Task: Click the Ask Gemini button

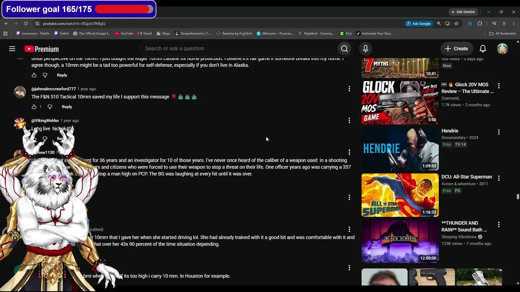Action: [x=462, y=12]
